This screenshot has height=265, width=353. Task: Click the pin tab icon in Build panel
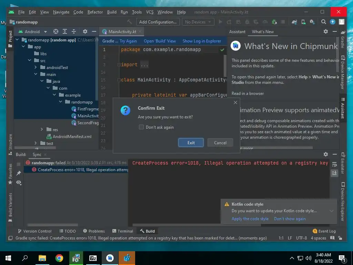pos(19,173)
